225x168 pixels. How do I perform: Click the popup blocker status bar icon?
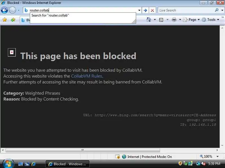(118, 157)
